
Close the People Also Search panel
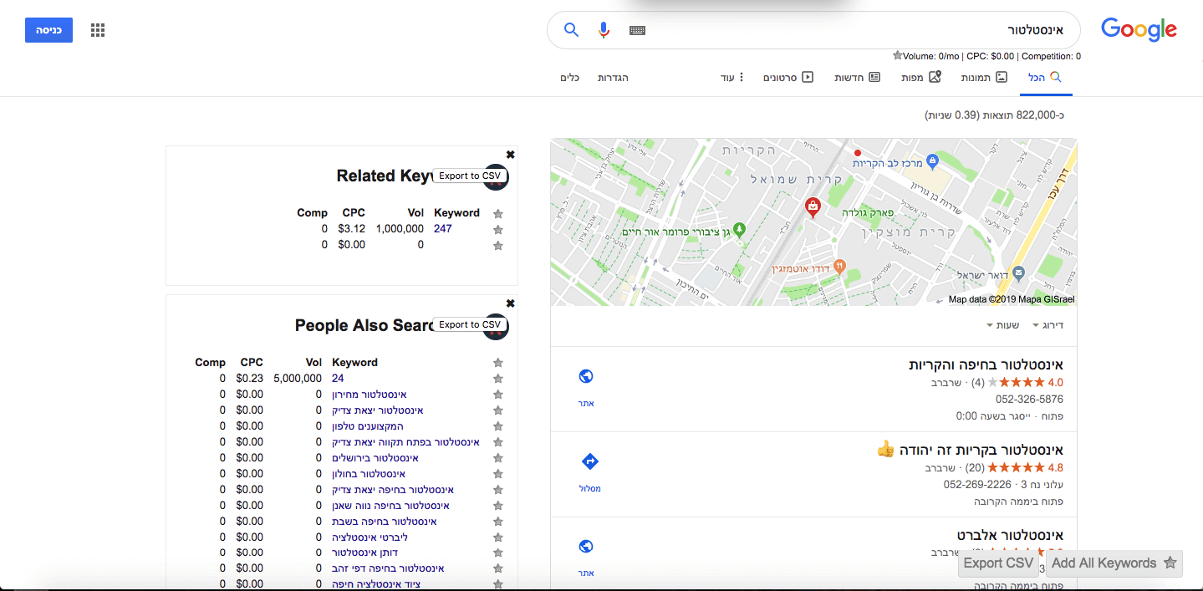coord(511,303)
